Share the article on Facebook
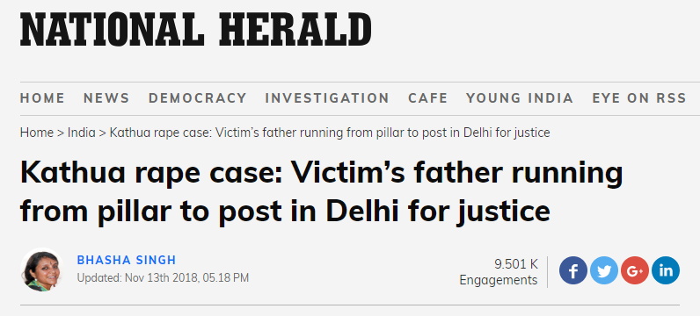Viewport: 700px width, 316px height. pos(573,270)
